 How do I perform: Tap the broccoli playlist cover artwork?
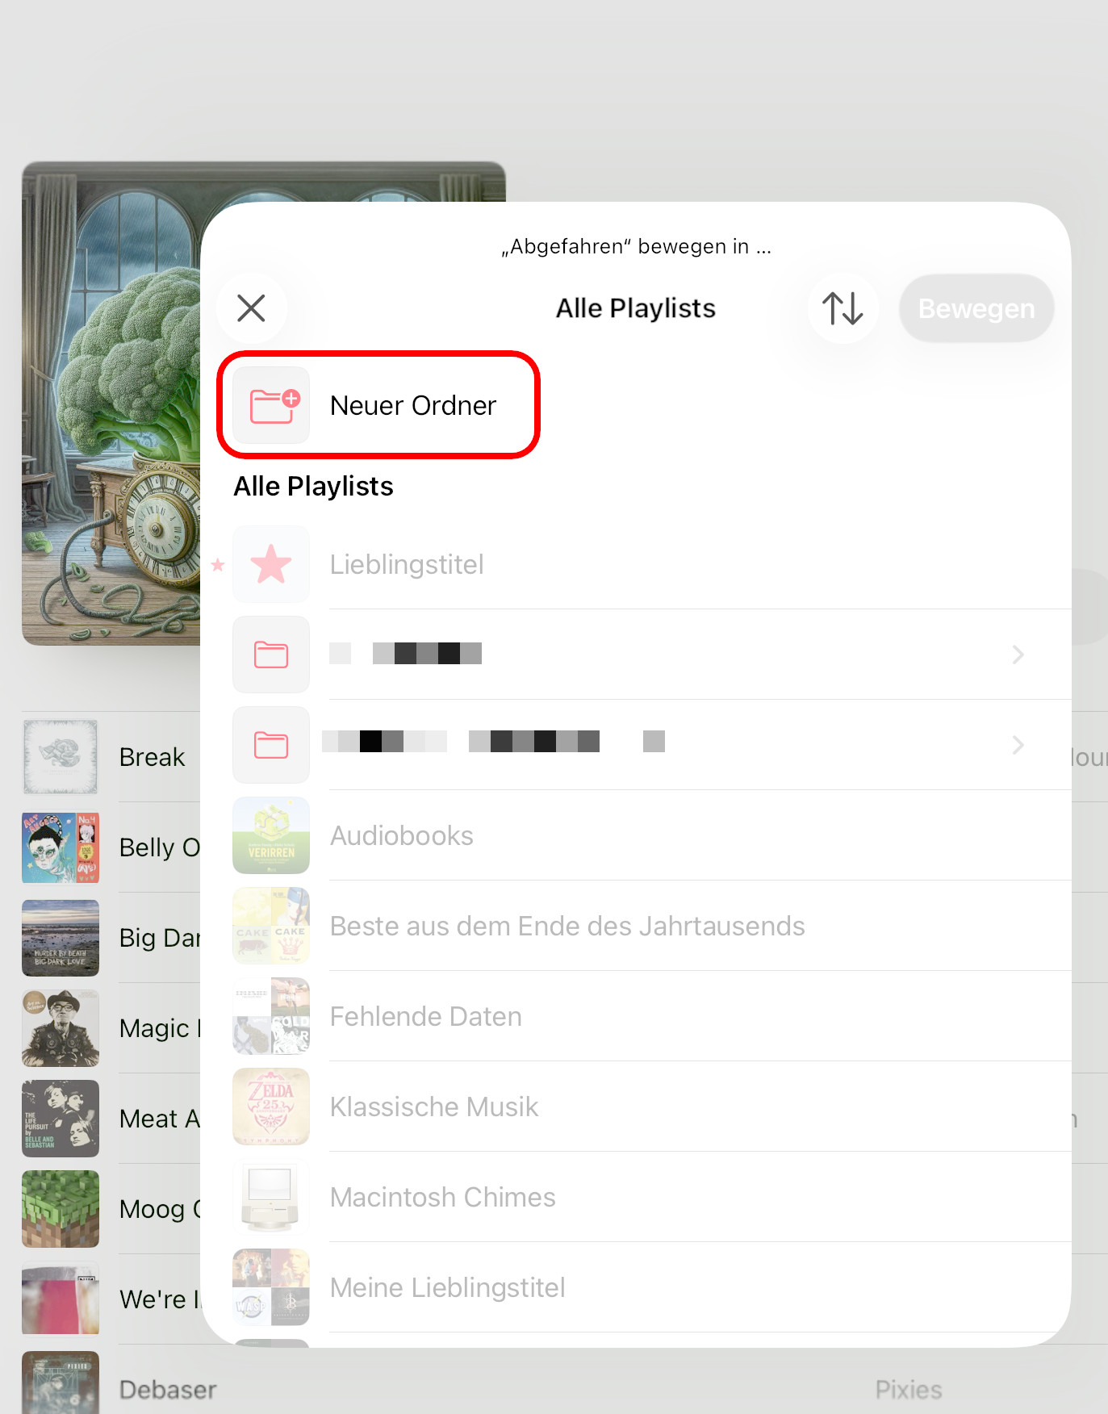tap(111, 404)
